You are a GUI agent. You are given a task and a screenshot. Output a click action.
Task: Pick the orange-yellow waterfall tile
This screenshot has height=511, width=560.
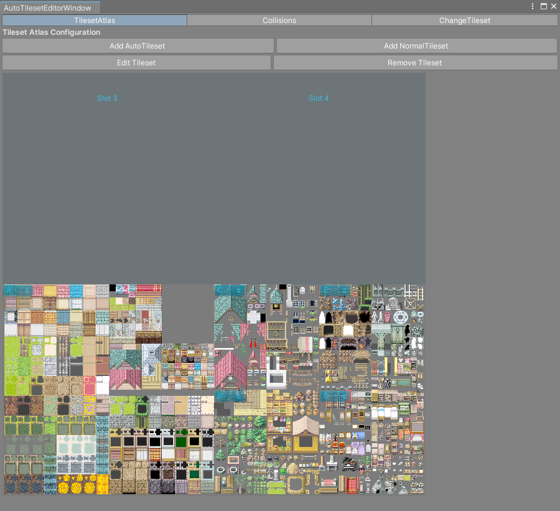pyautogui.click(x=103, y=484)
